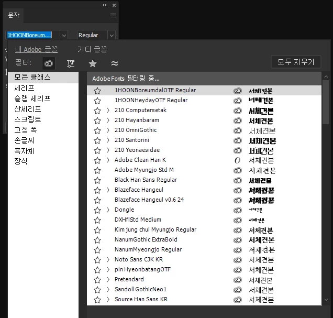Switch to 내 Adobe 글꼴 tab
This screenshot has width=333, height=318.
(36, 49)
